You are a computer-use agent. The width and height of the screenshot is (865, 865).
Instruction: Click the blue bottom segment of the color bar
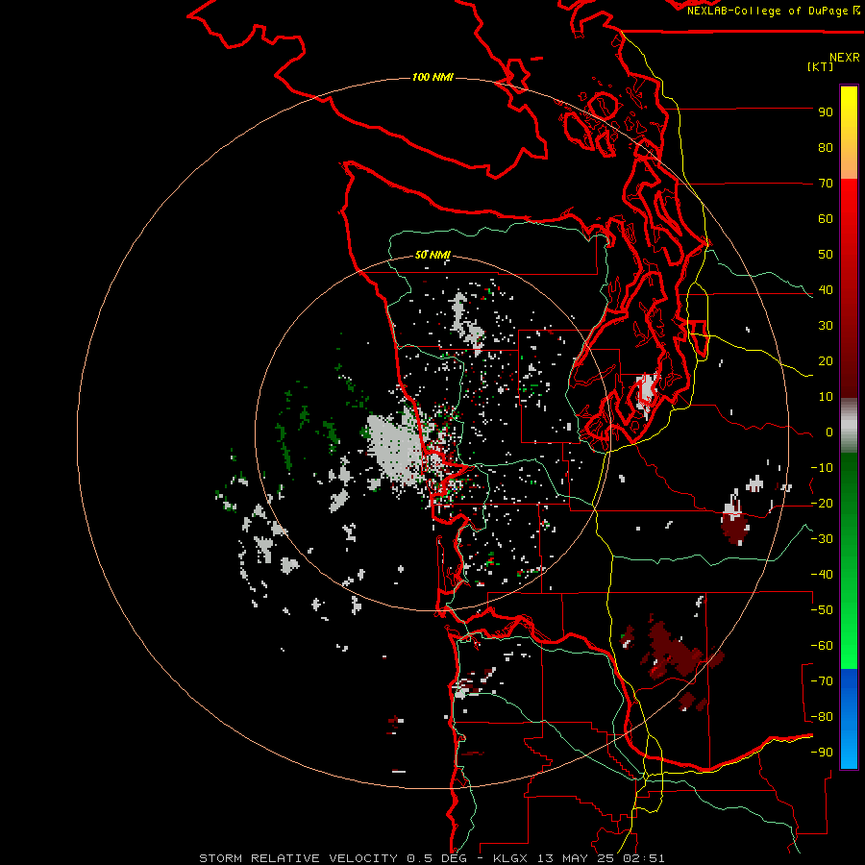tap(849, 718)
